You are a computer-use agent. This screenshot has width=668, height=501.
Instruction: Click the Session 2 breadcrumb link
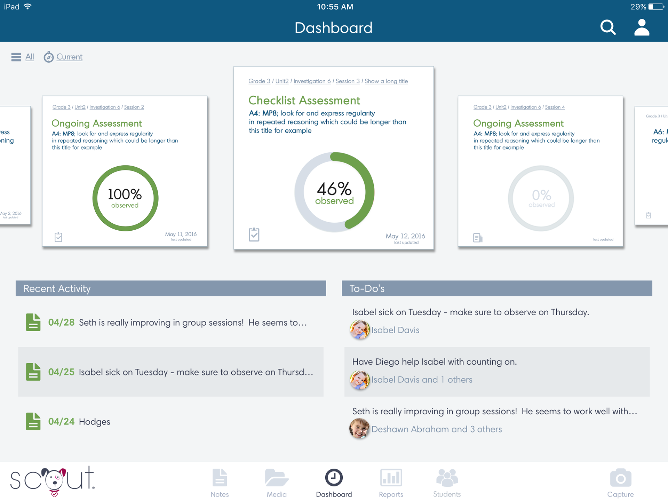[134, 107]
